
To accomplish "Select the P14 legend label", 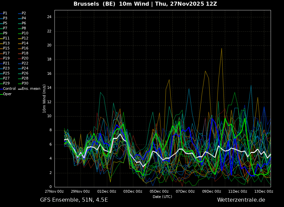I will 25,43.
